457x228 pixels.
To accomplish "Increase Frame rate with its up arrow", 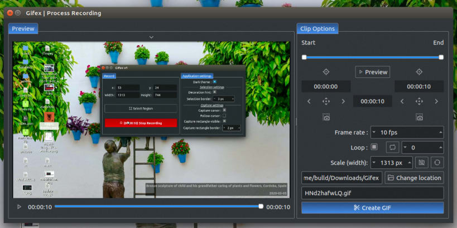I will 440,132.
